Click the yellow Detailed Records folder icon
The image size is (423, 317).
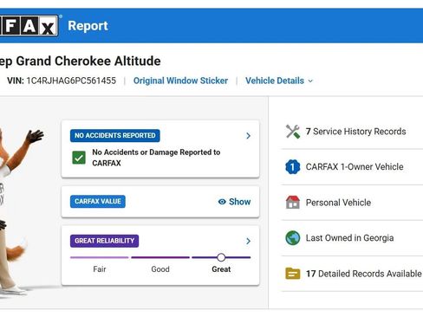click(293, 274)
